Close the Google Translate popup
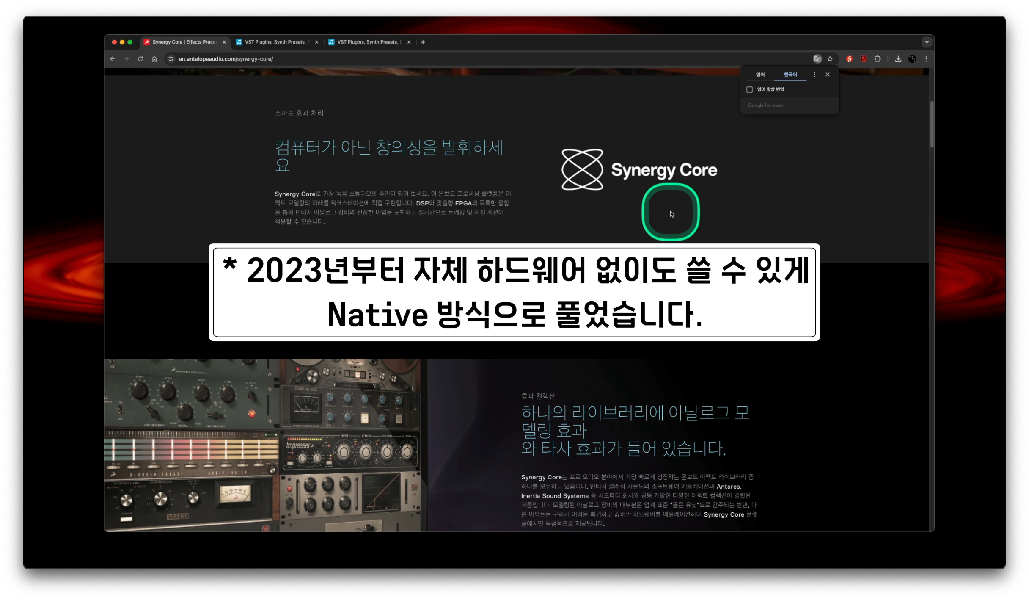This screenshot has width=1029, height=600. [828, 75]
